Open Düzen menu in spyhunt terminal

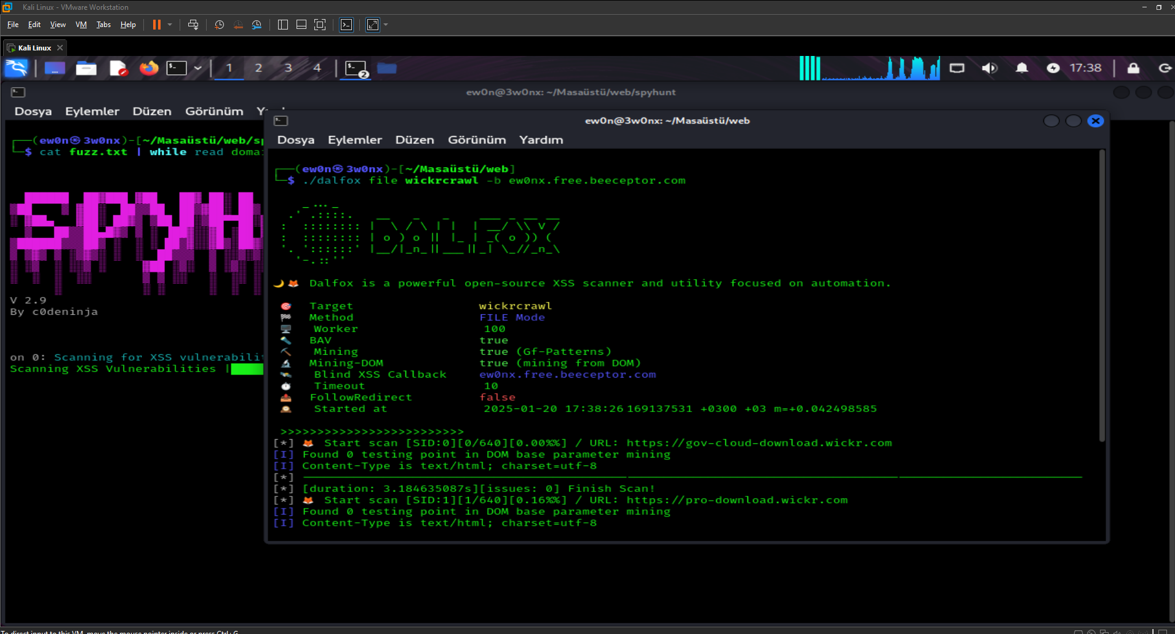pos(152,111)
